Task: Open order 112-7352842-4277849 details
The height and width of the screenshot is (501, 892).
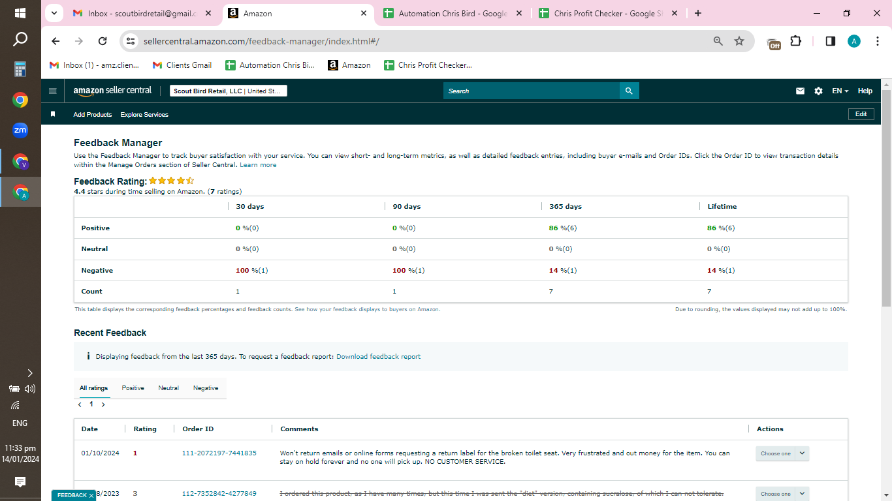Action: [x=219, y=494]
